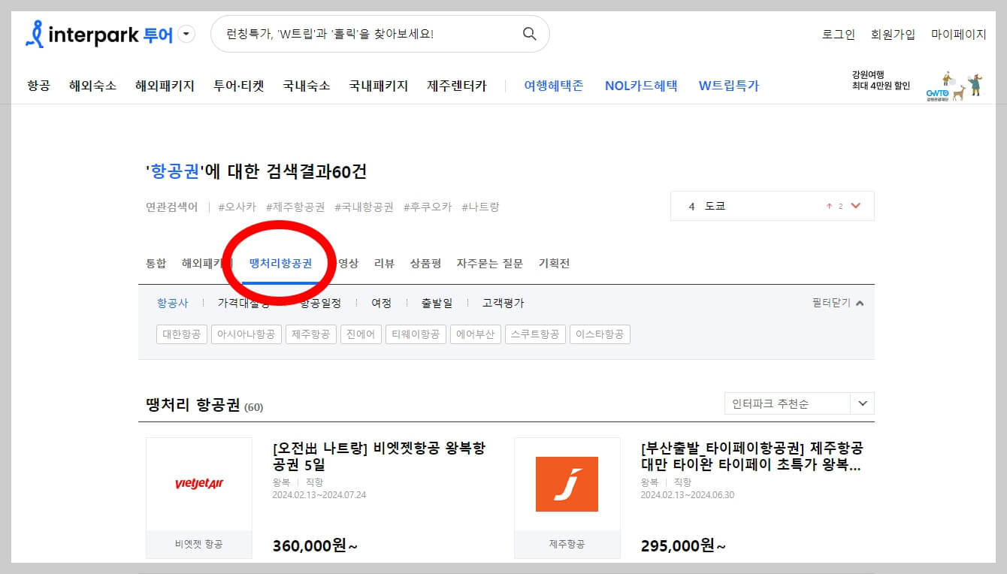Screen dimensions: 1007x574
Task: Select the VietJet Air airline logo thumbnail
Action: pyautogui.click(x=198, y=484)
